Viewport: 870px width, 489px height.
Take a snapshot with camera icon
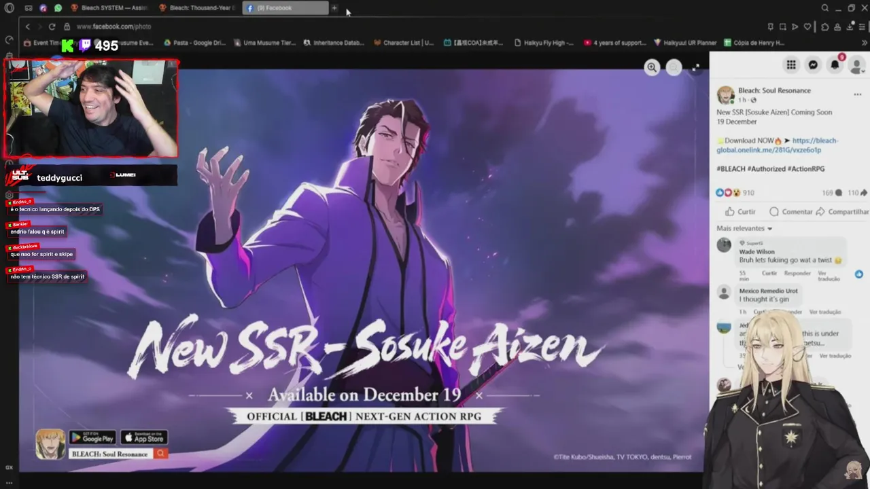point(782,26)
